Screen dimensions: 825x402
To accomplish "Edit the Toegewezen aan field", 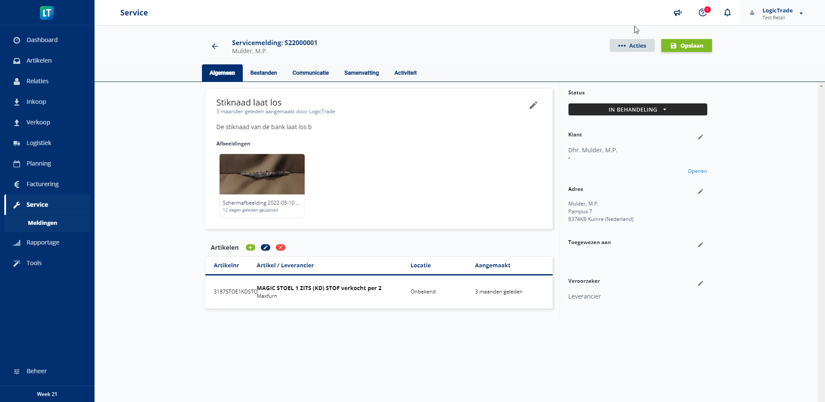I will point(700,245).
